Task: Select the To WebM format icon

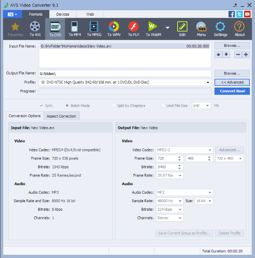Action: 153,29
